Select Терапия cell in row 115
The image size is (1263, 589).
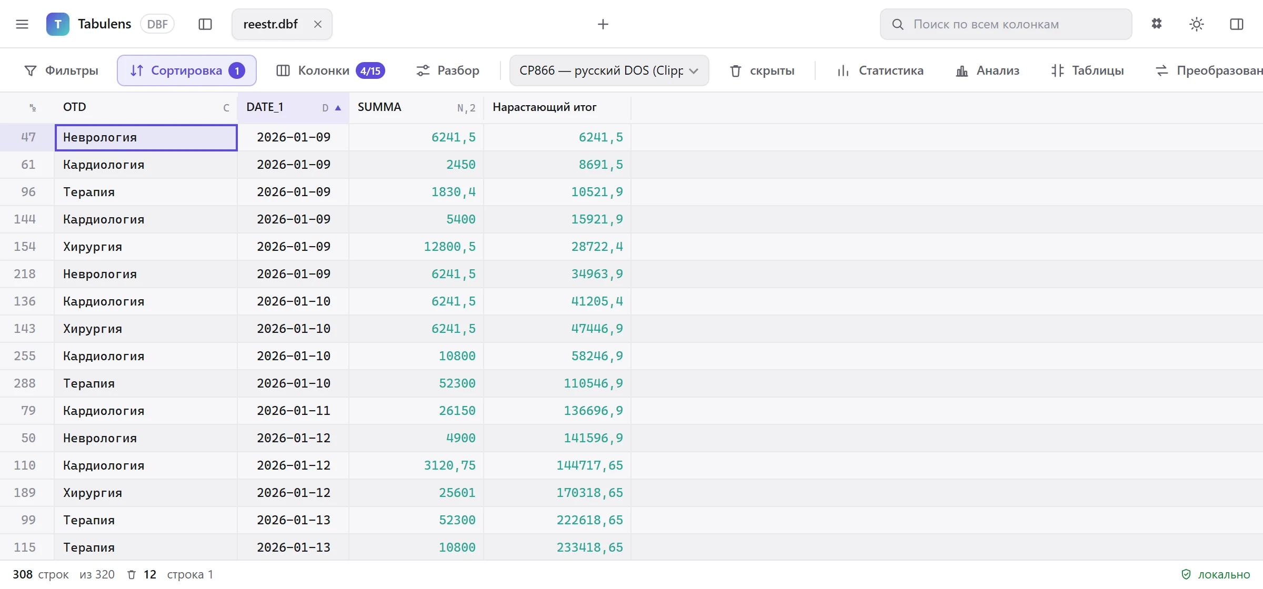click(146, 547)
